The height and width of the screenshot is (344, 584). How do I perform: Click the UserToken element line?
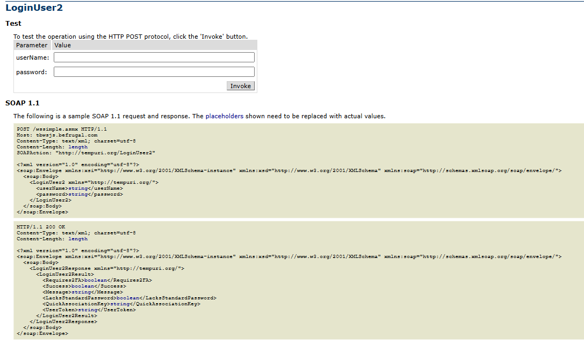[89, 310]
